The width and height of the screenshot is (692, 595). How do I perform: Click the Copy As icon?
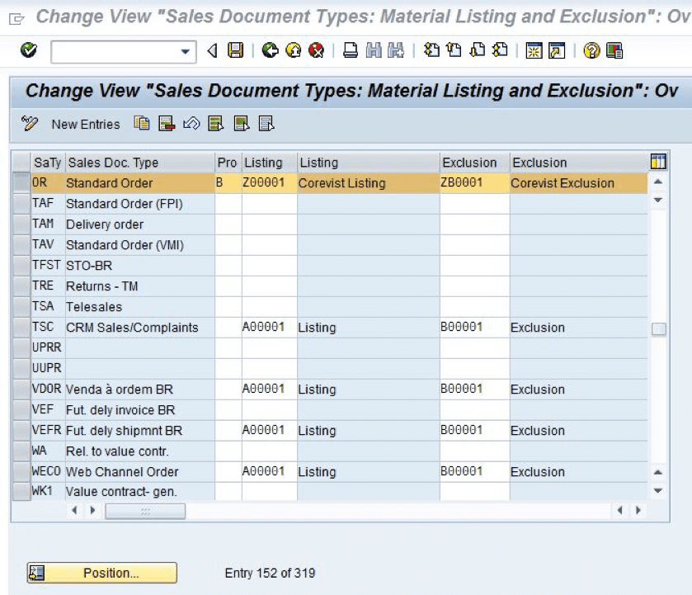coord(143,125)
